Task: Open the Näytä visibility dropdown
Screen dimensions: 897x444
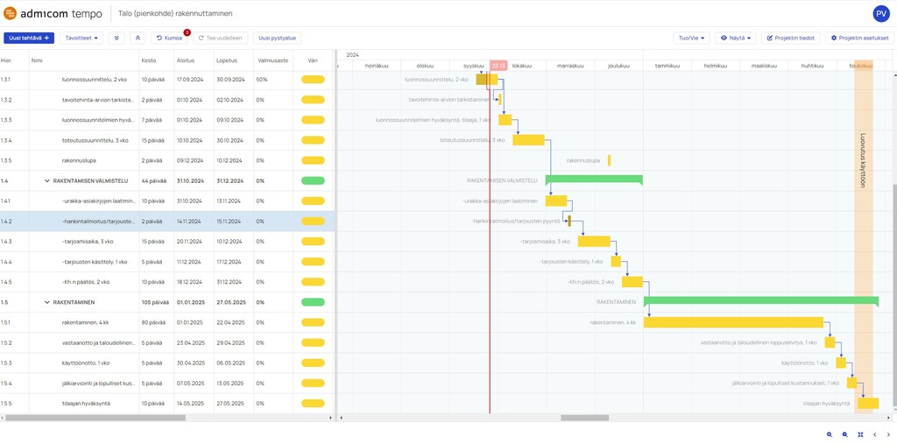Action: (x=735, y=38)
